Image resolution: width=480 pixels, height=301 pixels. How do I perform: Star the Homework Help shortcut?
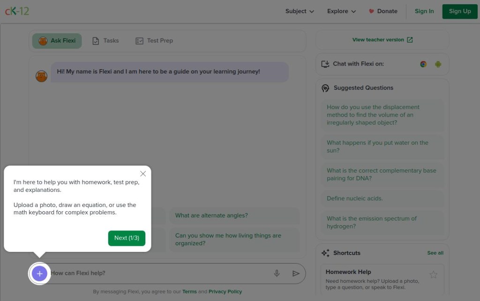(x=433, y=275)
